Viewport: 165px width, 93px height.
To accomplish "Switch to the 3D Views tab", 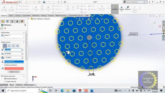I will coord(19,85).
